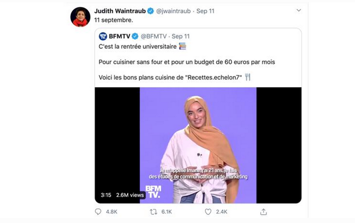Visit the @jwaintraub handle
The image size is (355, 223).
click(173, 11)
